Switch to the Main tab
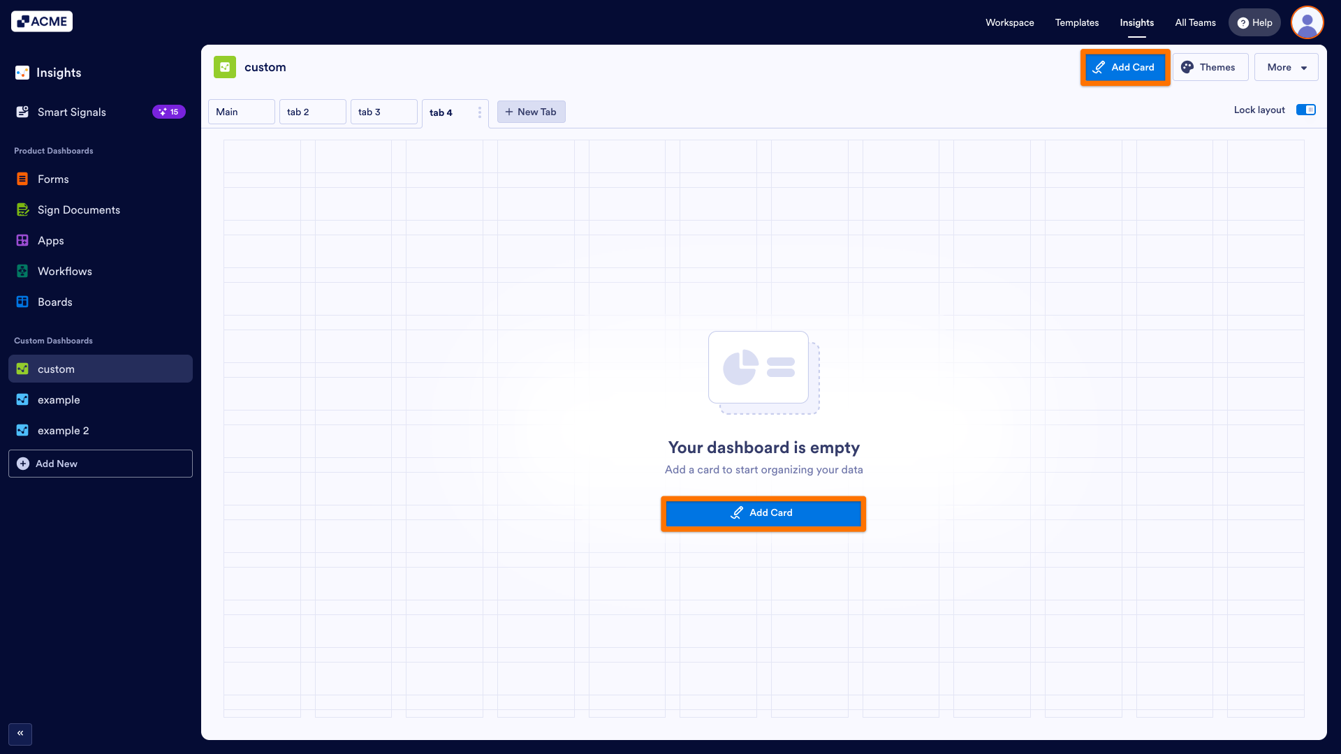 (x=242, y=112)
